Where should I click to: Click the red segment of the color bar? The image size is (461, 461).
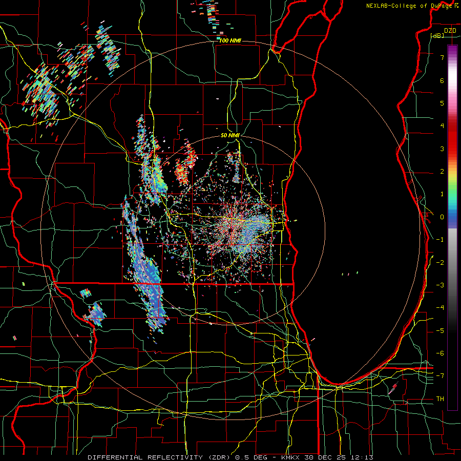tap(452, 138)
